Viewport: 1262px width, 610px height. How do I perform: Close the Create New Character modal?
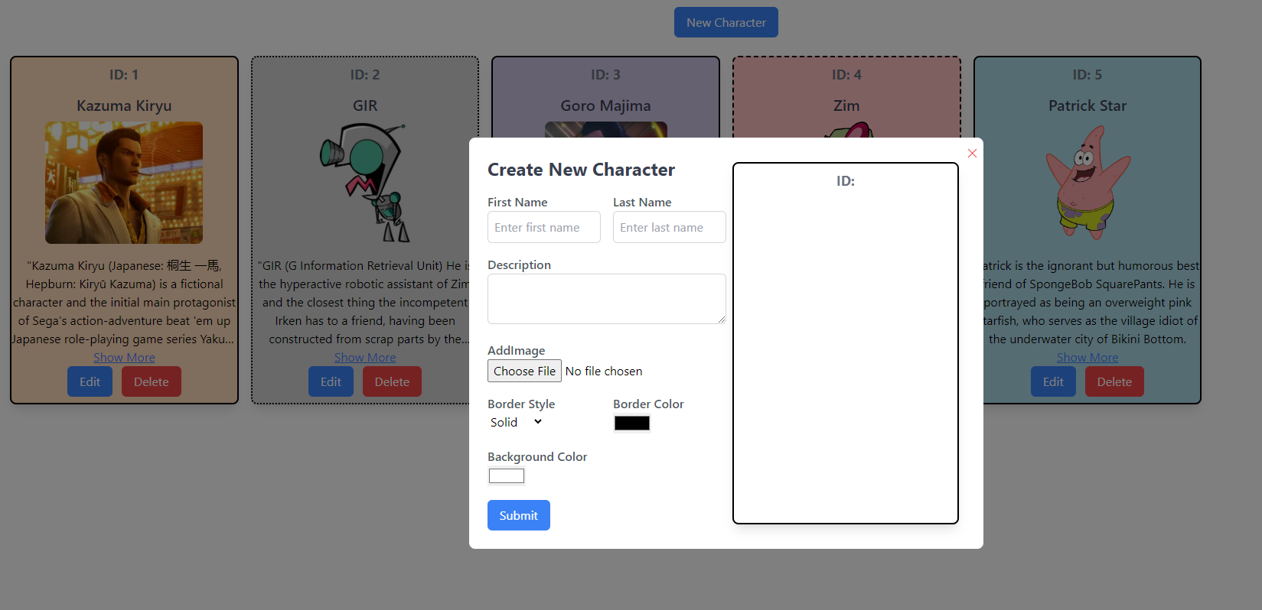972,153
